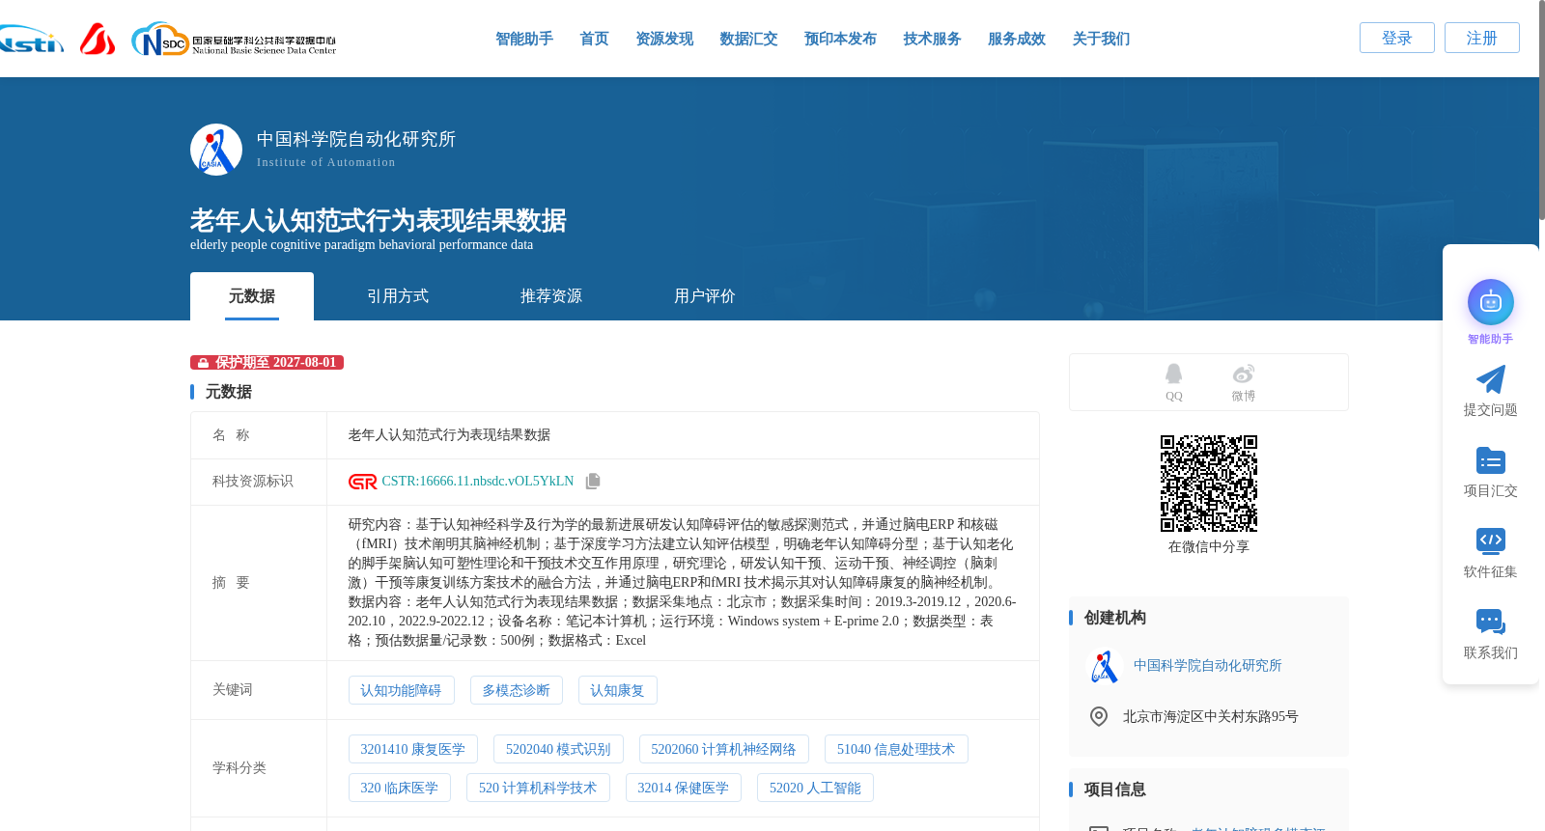Share to QQ
The width and height of the screenshot is (1545, 831).
point(1173,382)
